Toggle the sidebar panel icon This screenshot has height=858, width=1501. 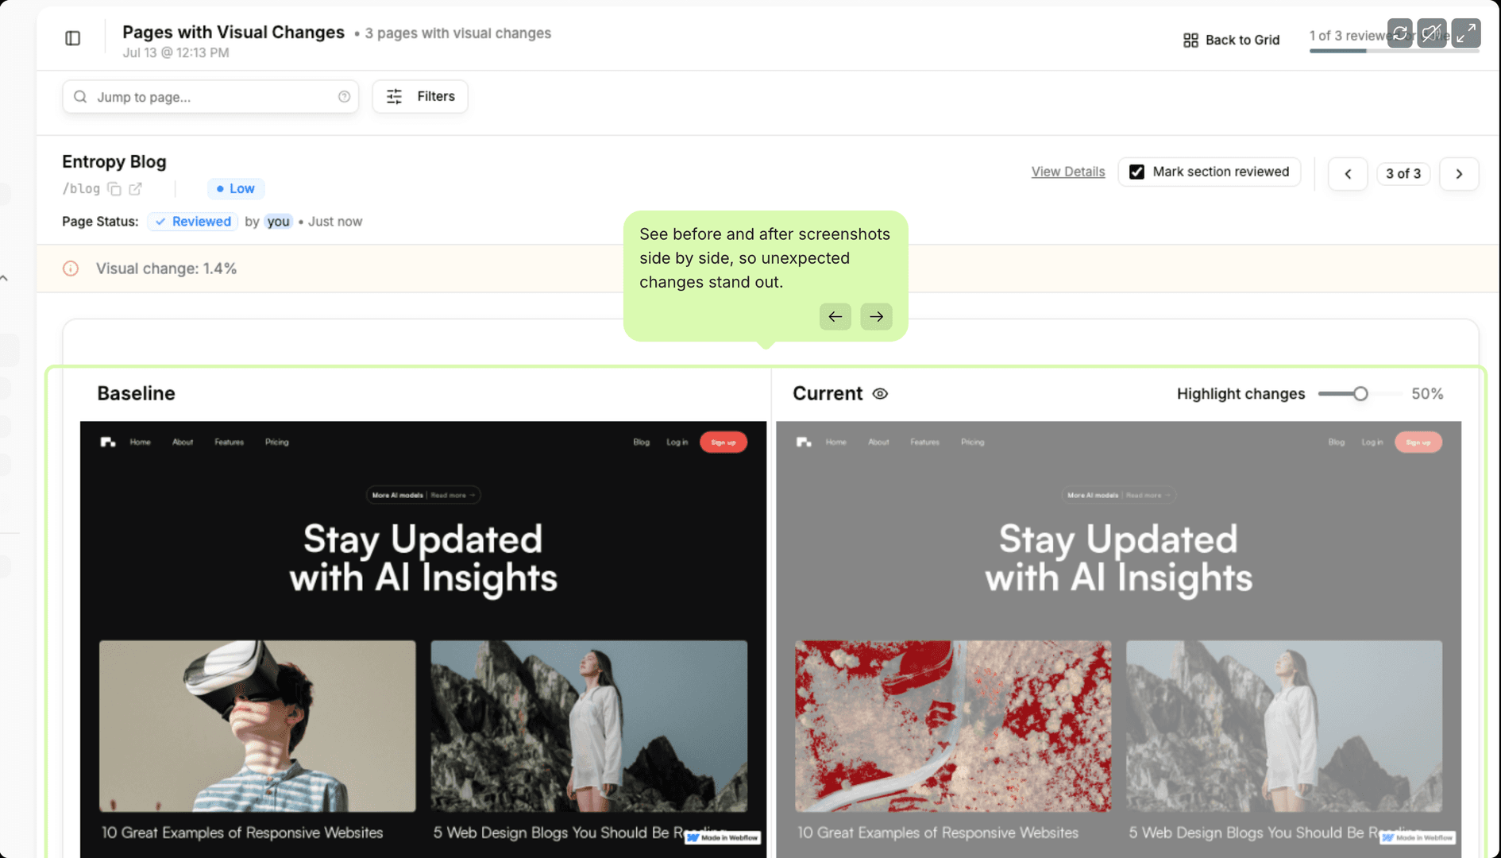pos(72,38)
